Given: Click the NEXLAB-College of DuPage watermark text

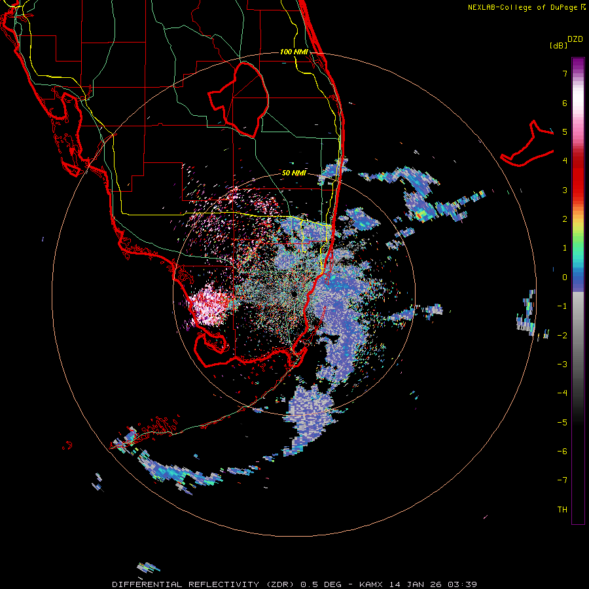Looking at the screenshot, I should click(x=526, y=7).
